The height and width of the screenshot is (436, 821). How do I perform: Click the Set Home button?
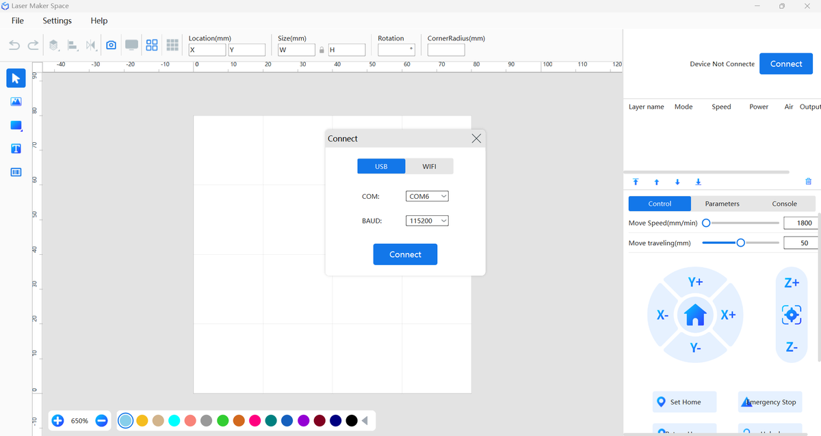[685, 402]
